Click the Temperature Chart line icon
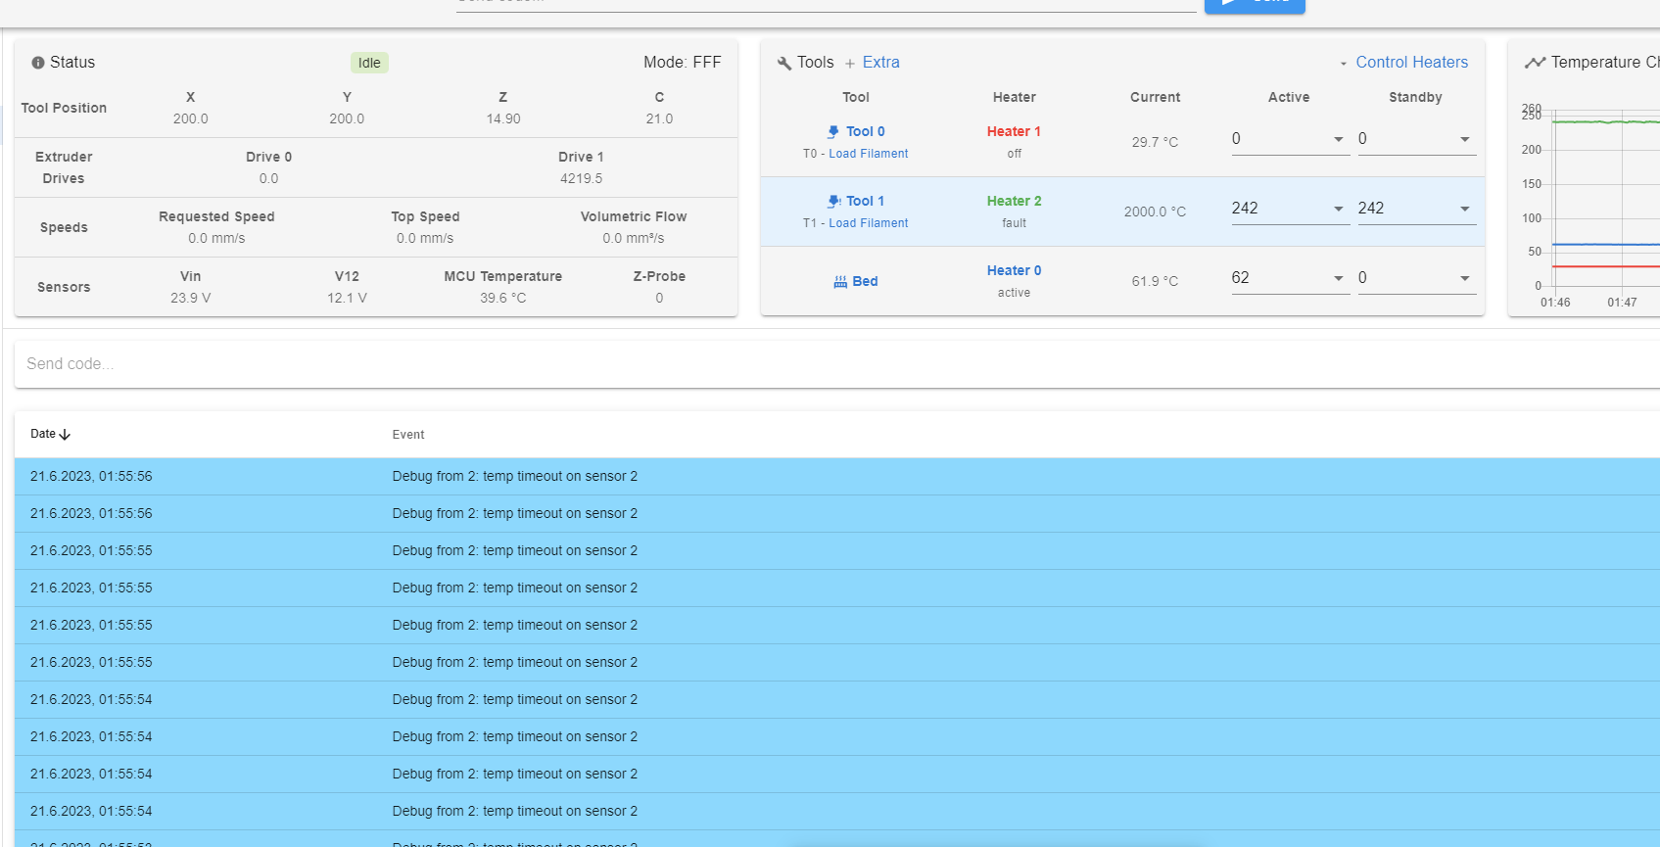Image resolution: width=1660 pixels, height=847 pixels. tap(1535, 63)
